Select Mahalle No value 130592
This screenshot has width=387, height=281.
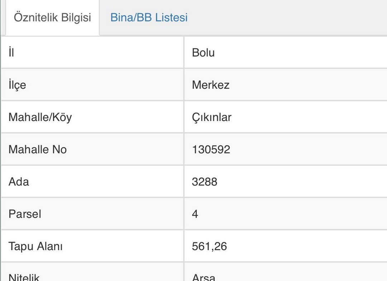[x=211, y=149]
